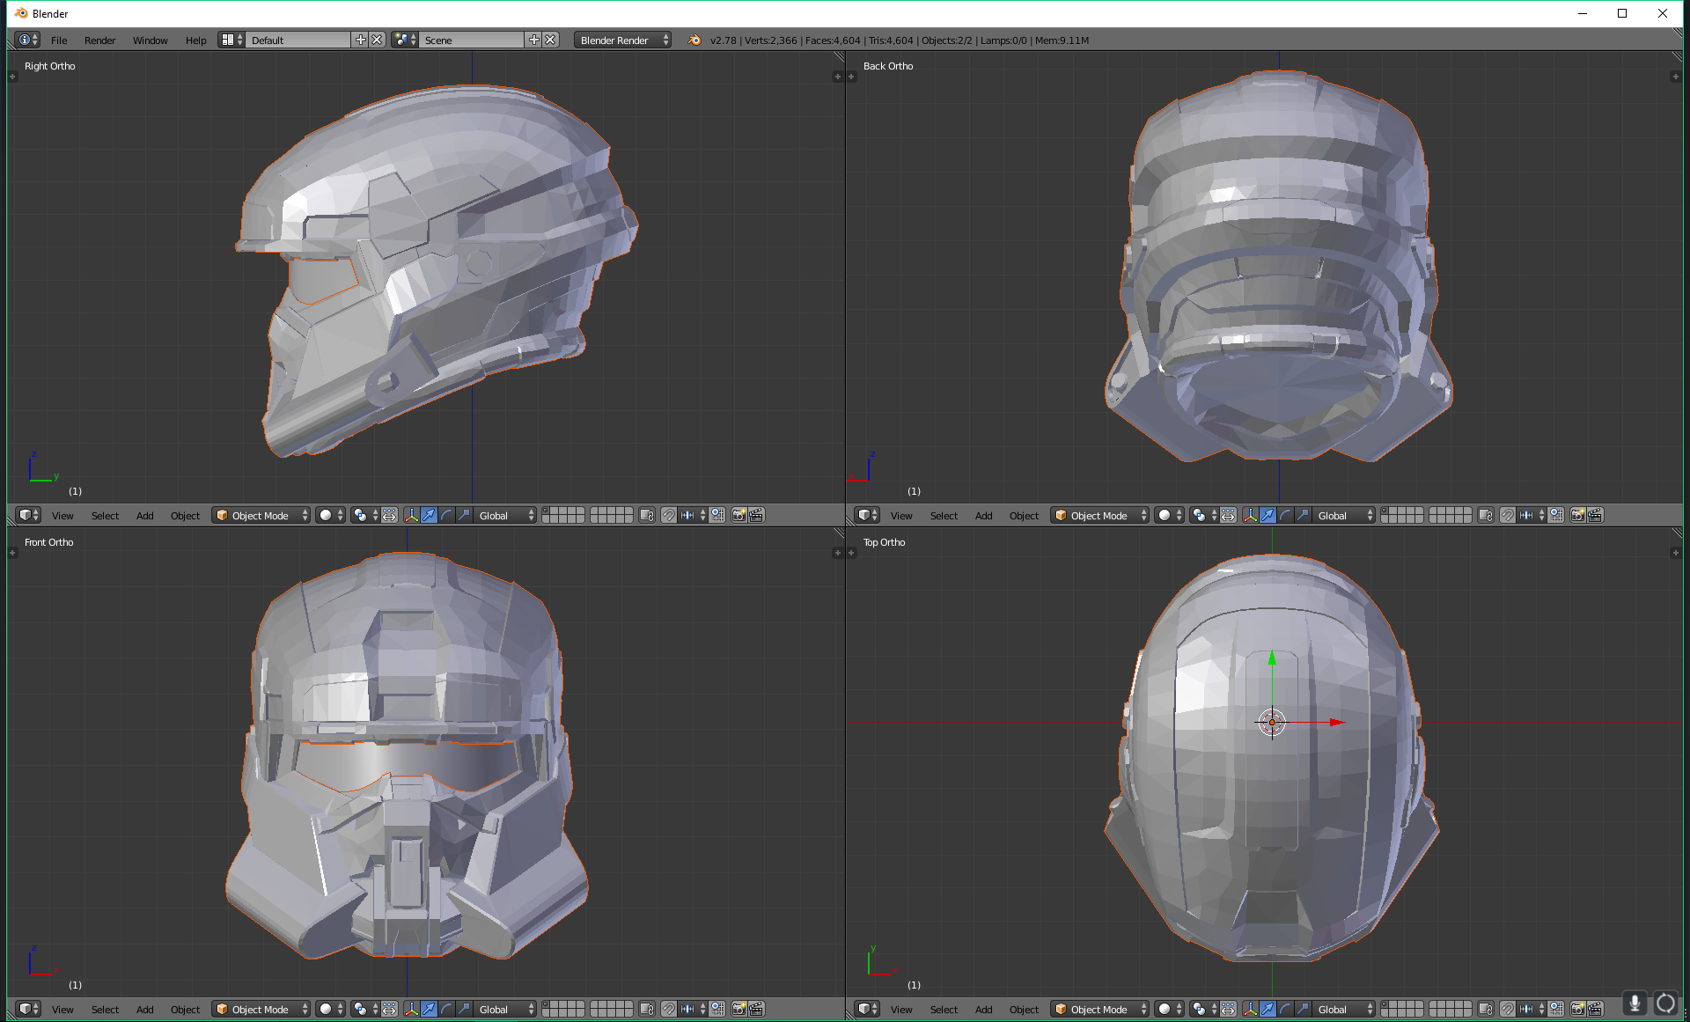
Task: Add a new screen layout with plus button
Action: 360,40
